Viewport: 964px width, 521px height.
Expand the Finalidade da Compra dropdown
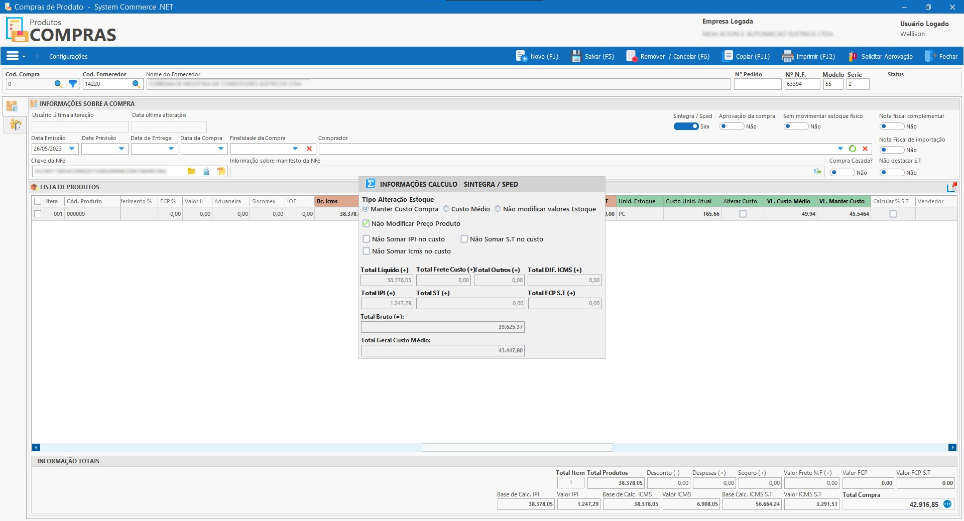[295, 149]
